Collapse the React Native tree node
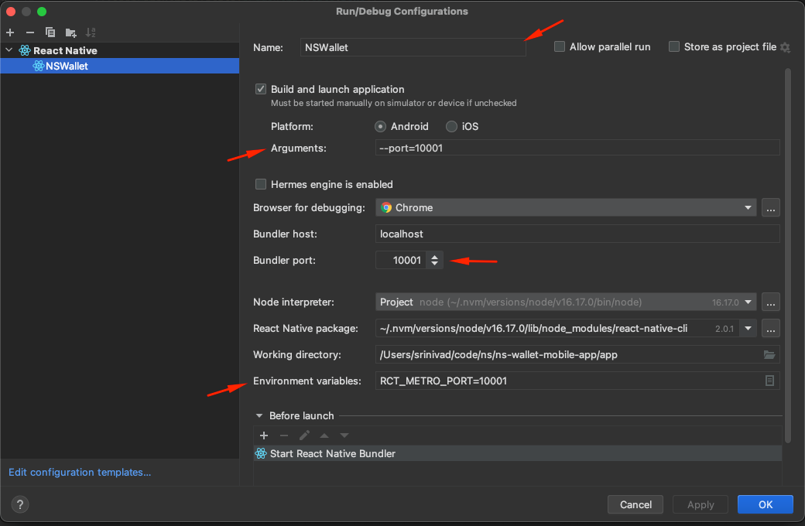This screenshot has width=805, height=526. 9,50
